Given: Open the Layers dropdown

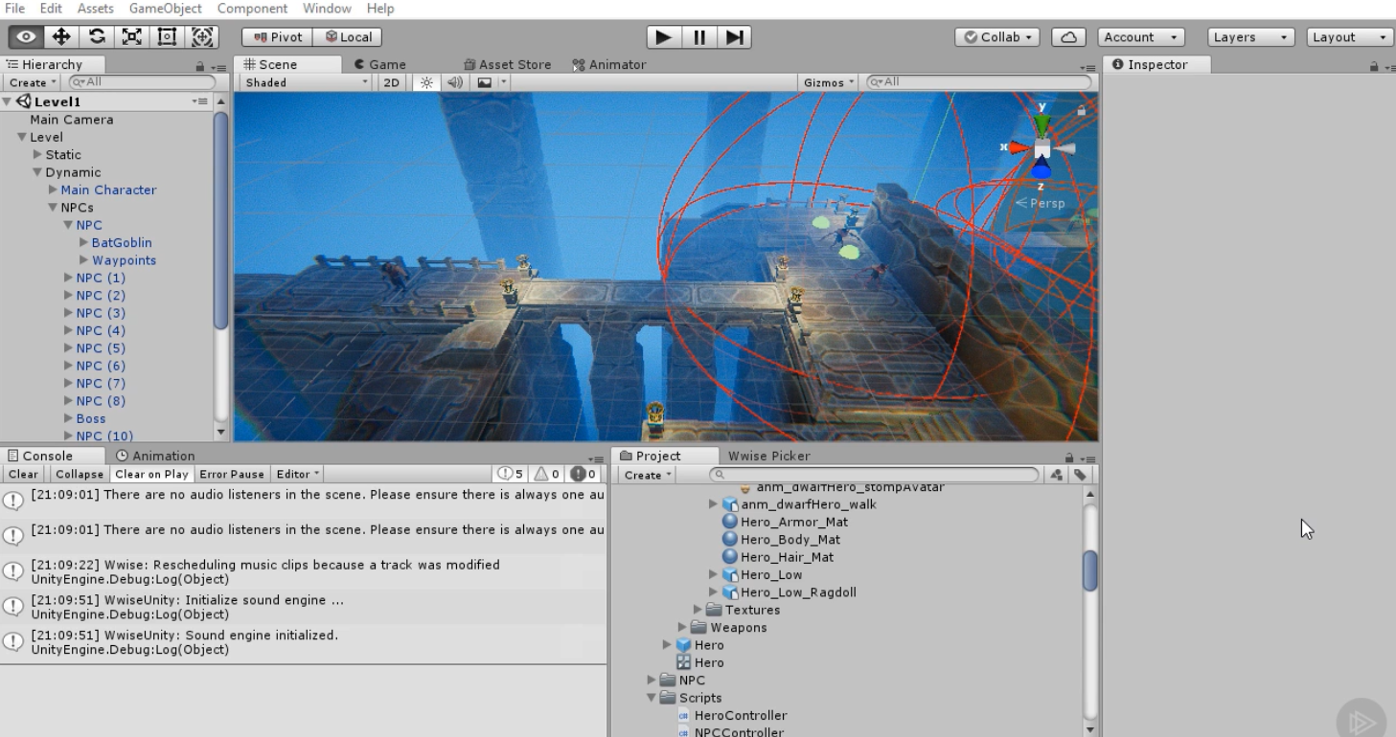Looking at the screenshot, I should click(x=1251, y=37).
